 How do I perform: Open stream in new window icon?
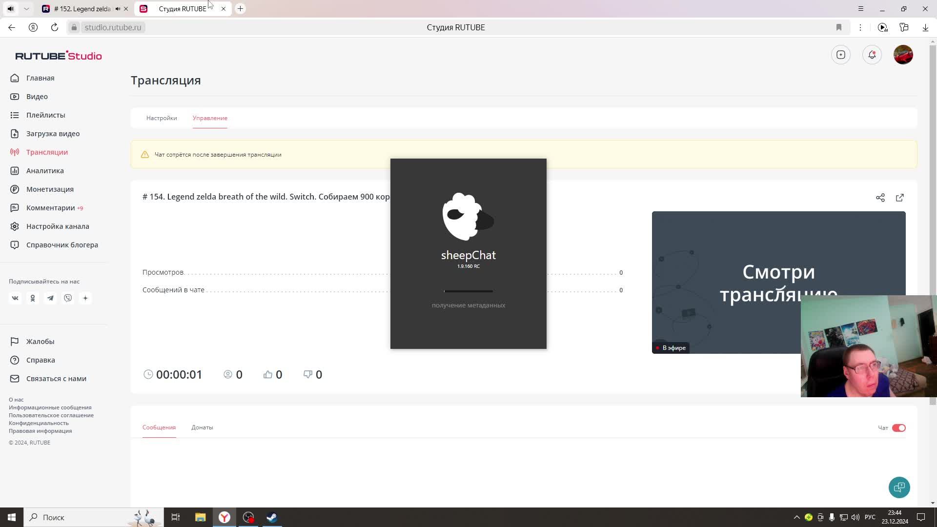coord(899,198)
